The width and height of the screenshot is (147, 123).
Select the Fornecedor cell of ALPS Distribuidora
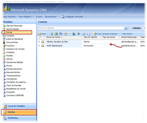[89, 46]
